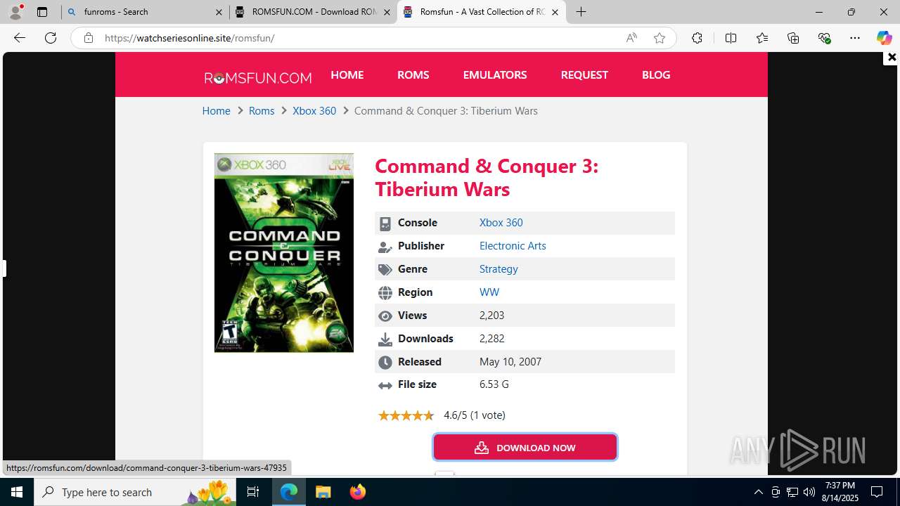The width and height of the screenshot is (900, 506).
Task: Open Edge Settings and more menu
Action: click(855, 38)
